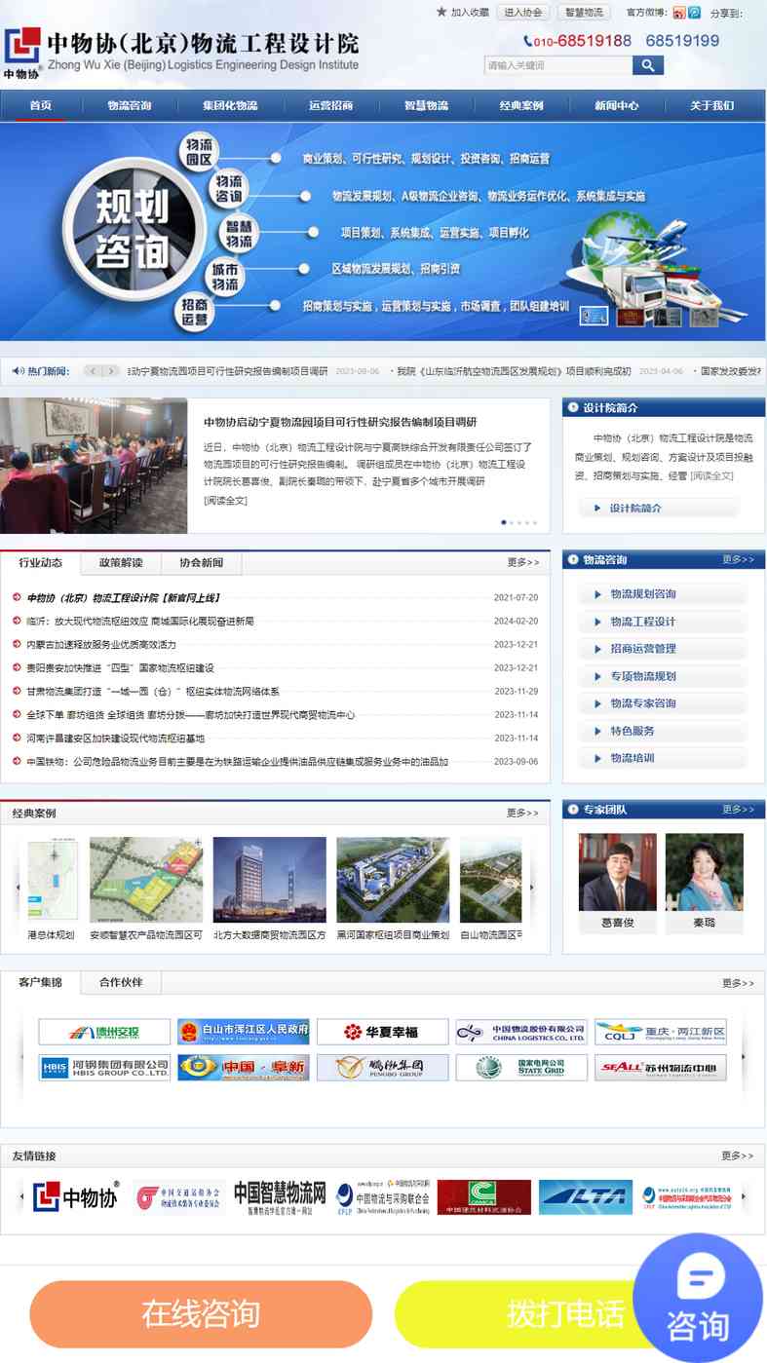This screenshot has height=1363, width=767.
Task: Click 智慧物流 button in top bar
Action: 584,13
